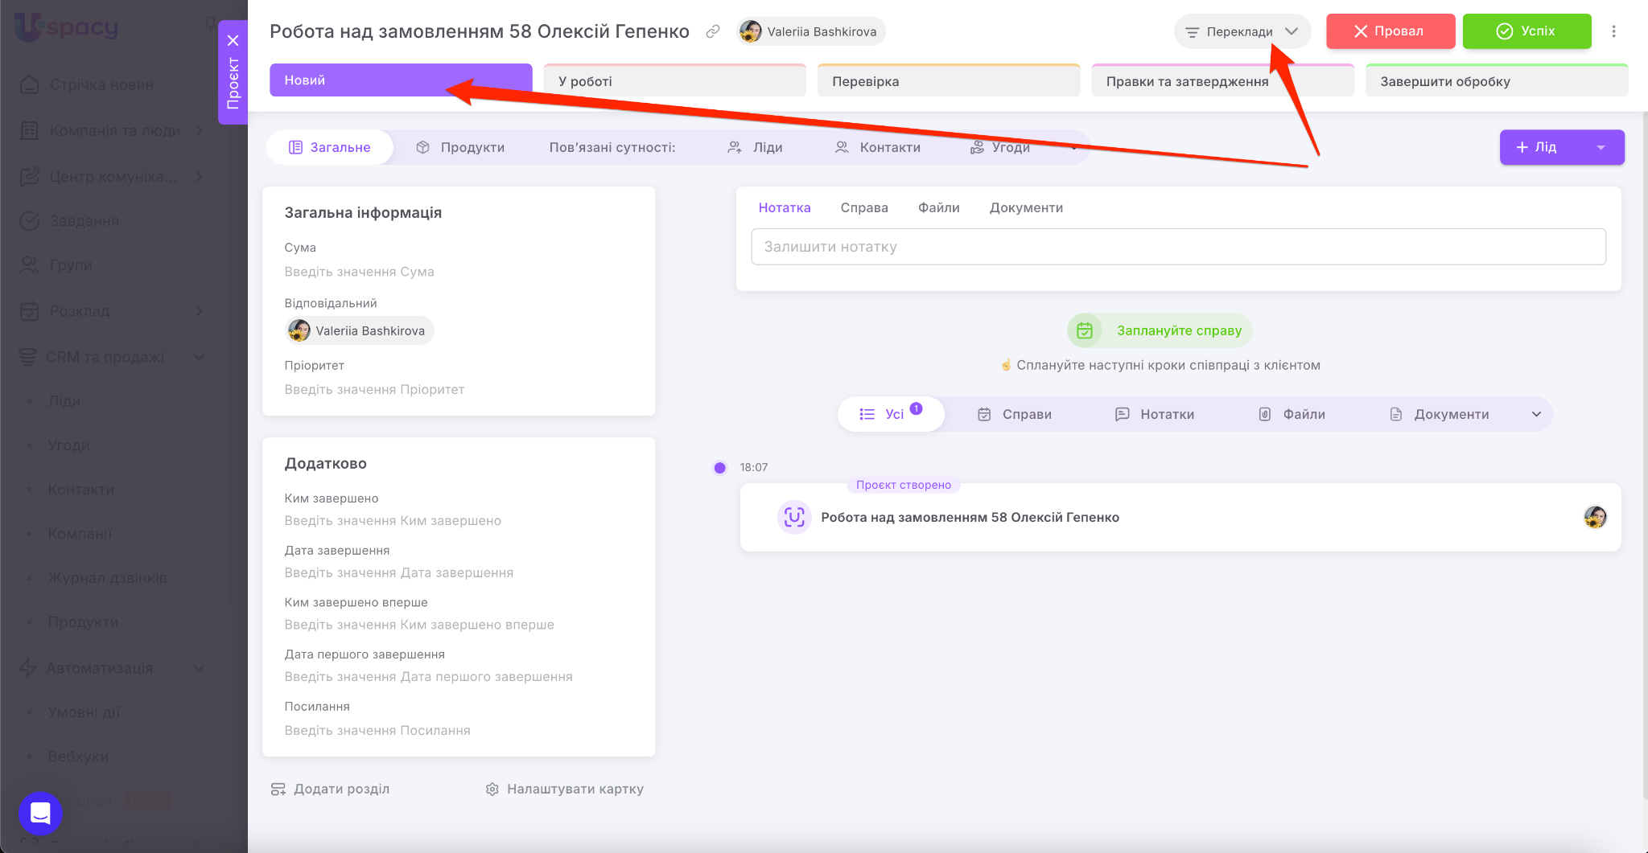
Task: Click the Додати розділ icon
Action: pyautogui.click(x=278, y=789)
